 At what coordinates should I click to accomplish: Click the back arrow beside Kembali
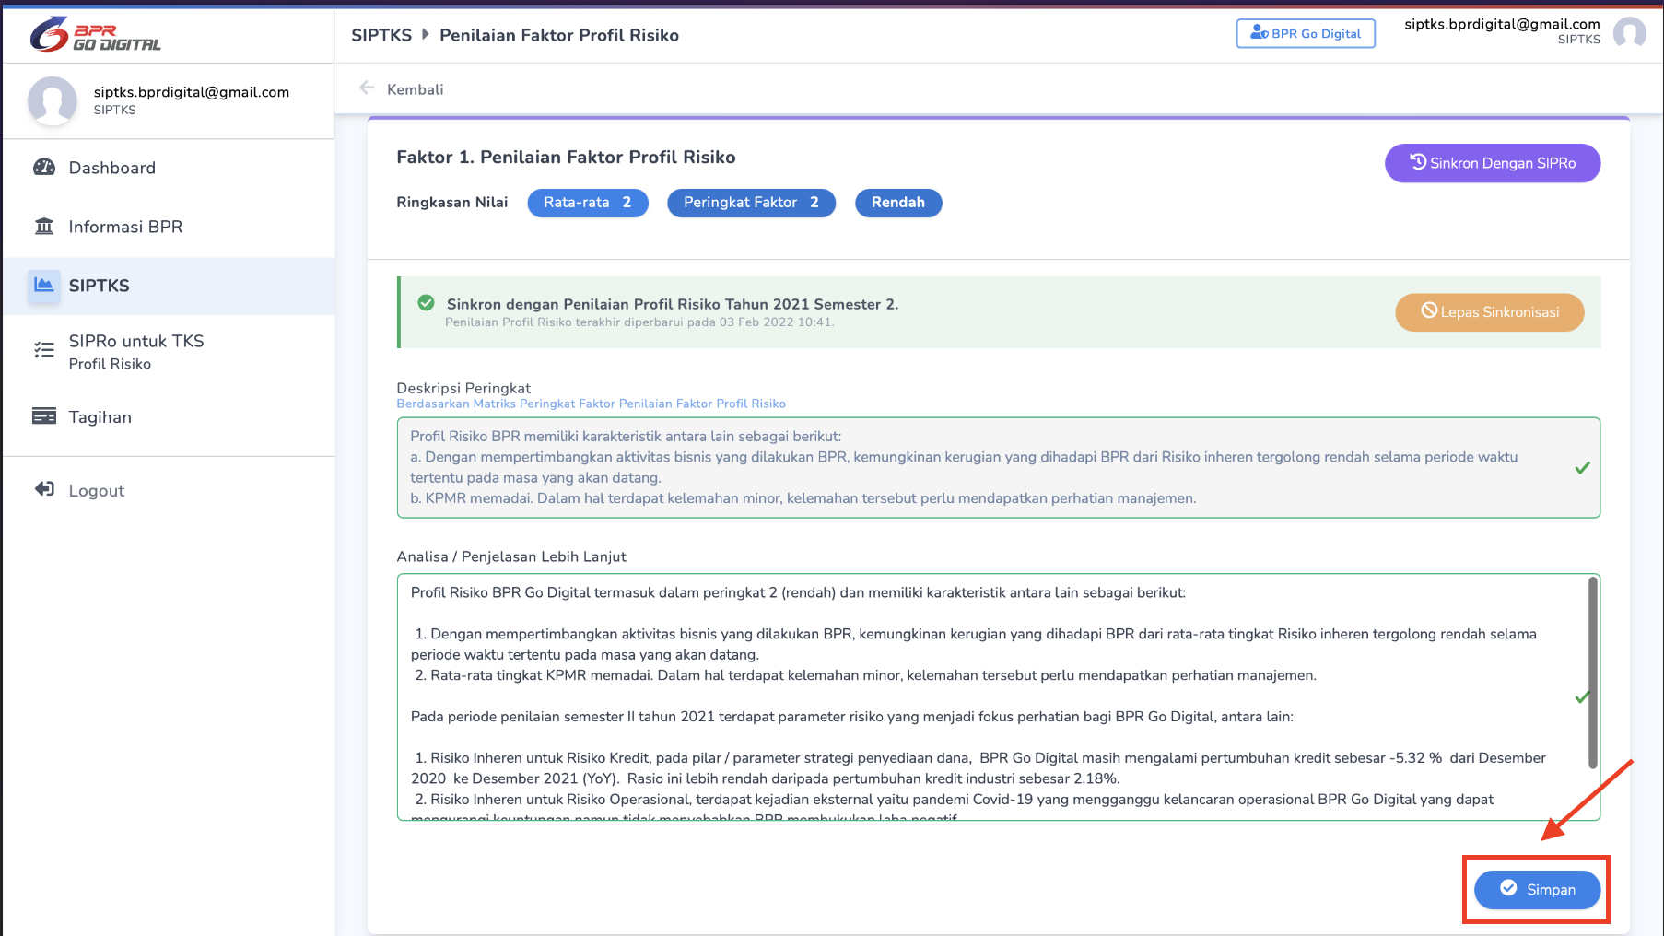pyautogui.click(x=367, y=88)
